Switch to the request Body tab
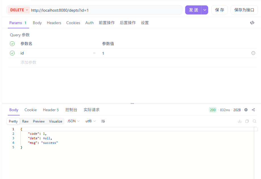This screenshot has height=179, width=261. pyautogui.click(x=37, y=23)
